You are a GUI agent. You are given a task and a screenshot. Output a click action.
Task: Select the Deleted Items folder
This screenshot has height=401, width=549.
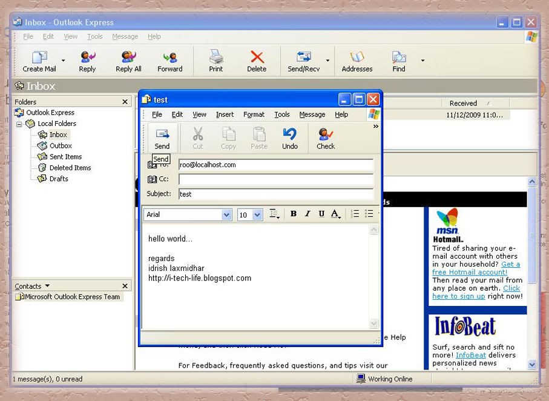70,168
